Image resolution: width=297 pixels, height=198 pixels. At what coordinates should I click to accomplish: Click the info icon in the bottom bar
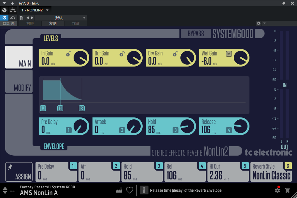click(x=144, y=190)
